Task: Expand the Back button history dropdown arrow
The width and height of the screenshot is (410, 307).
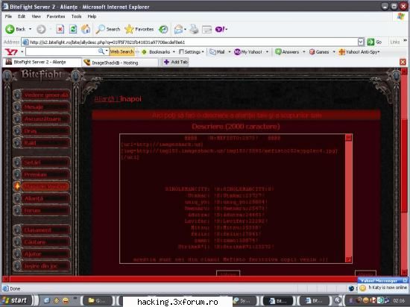Action: click(30, 29)
